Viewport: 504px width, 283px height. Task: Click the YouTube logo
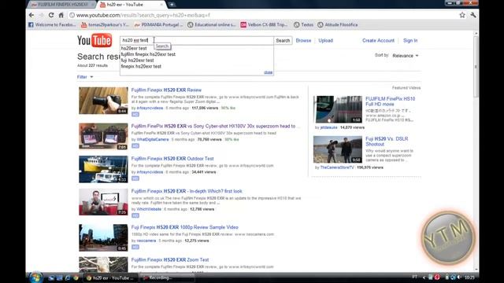click(94, 40)
